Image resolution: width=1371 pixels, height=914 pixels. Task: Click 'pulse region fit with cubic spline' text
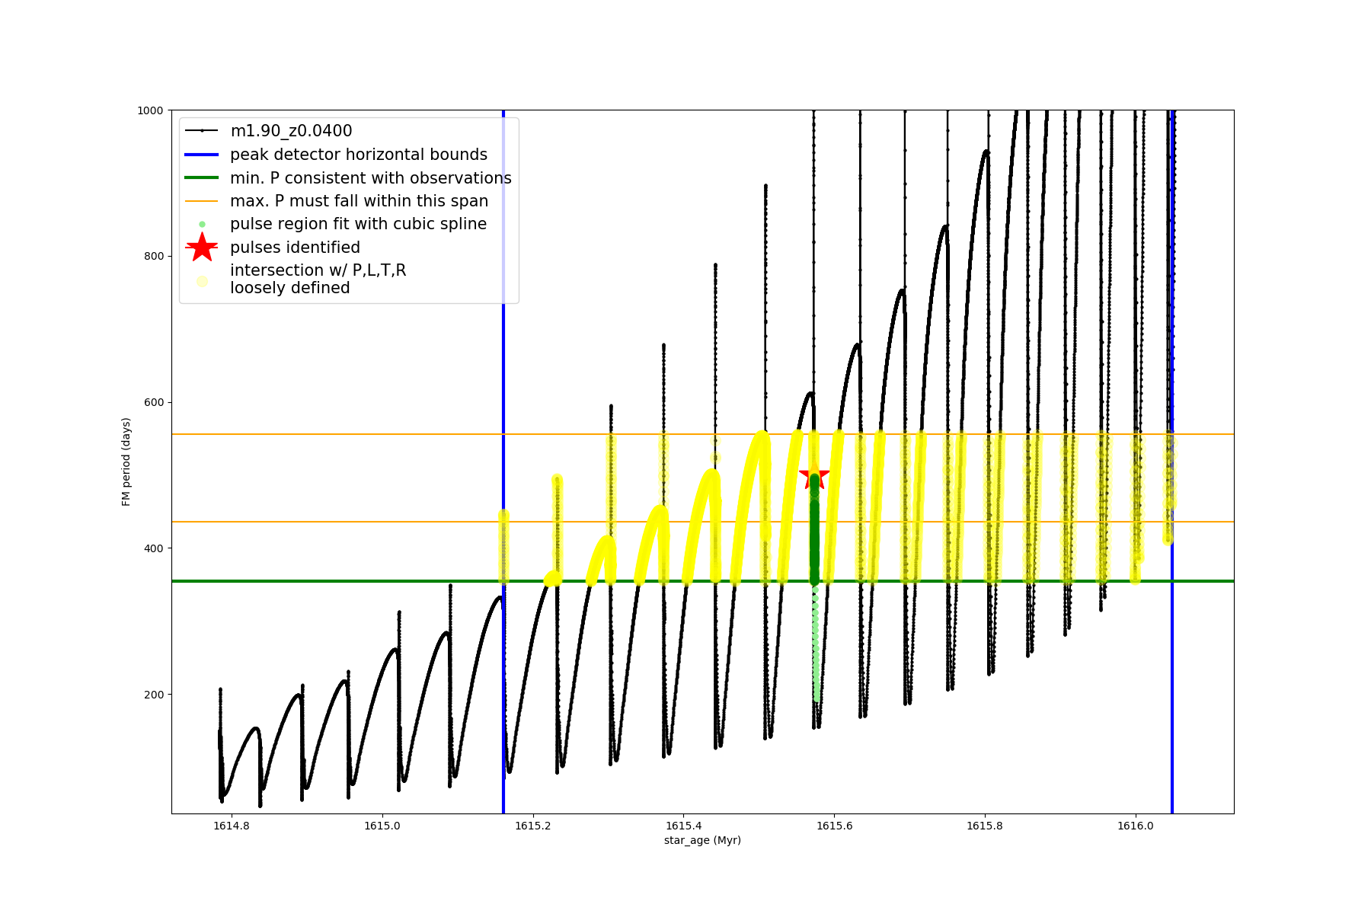coord(358,224)
